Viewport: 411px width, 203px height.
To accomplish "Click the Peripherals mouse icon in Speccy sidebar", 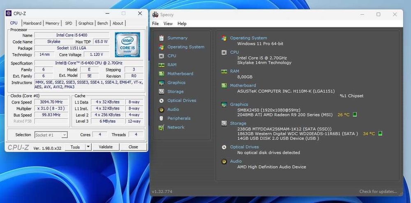I will pyautogui.click(x=162, y=118).
